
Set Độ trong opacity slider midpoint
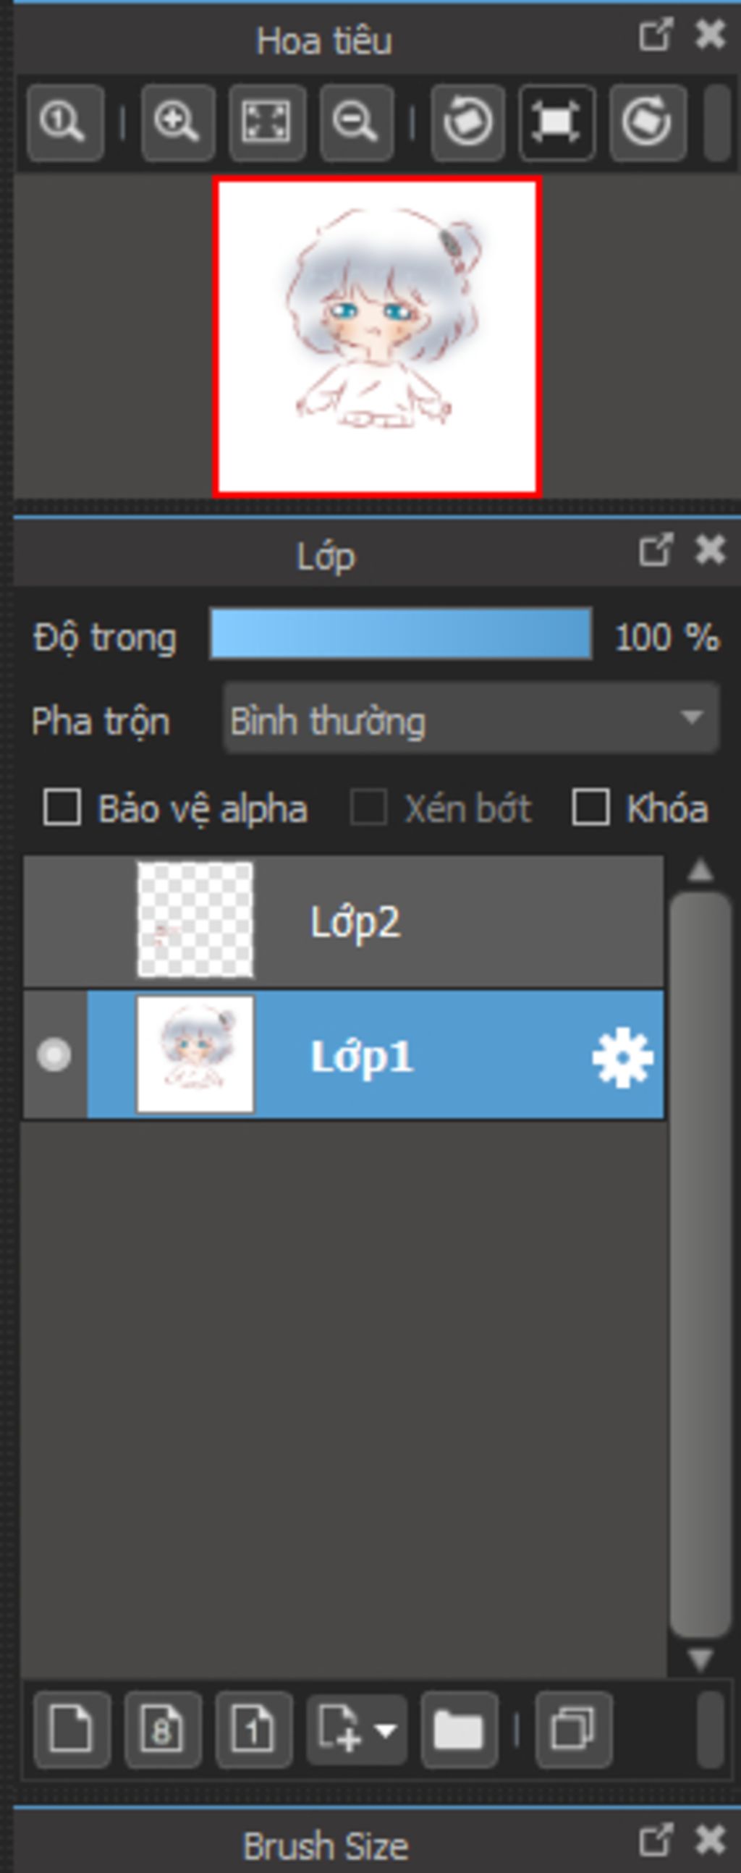(401, 634)
